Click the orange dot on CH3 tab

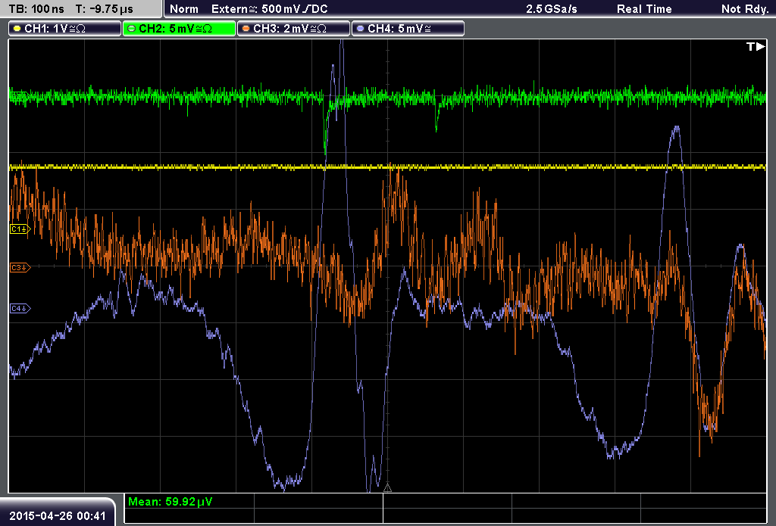click(246, 29)
